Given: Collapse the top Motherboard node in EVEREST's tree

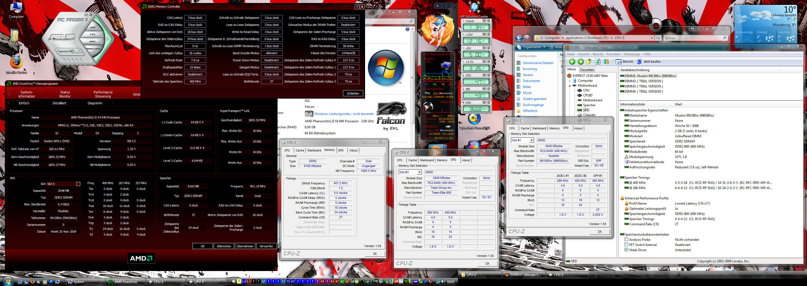Looking at the screenshot, I should tap(570, 86).
